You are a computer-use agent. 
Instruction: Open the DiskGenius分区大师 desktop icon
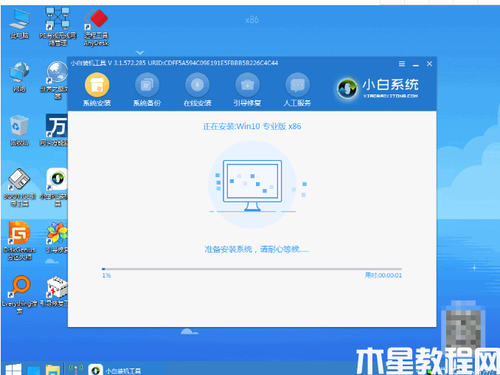(x=19, y=241)
